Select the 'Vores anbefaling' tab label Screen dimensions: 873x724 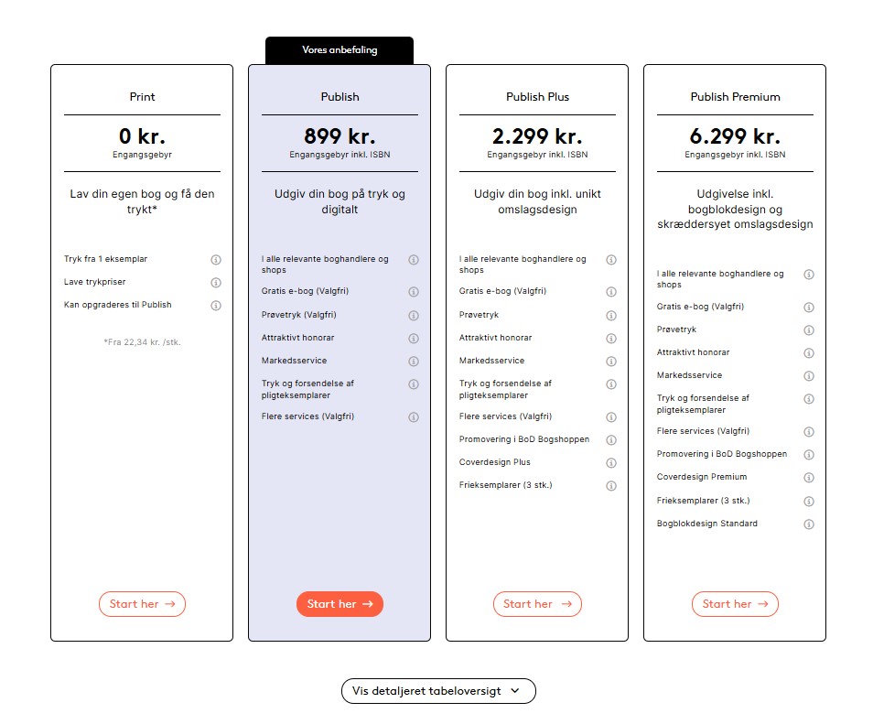(339, 50)
